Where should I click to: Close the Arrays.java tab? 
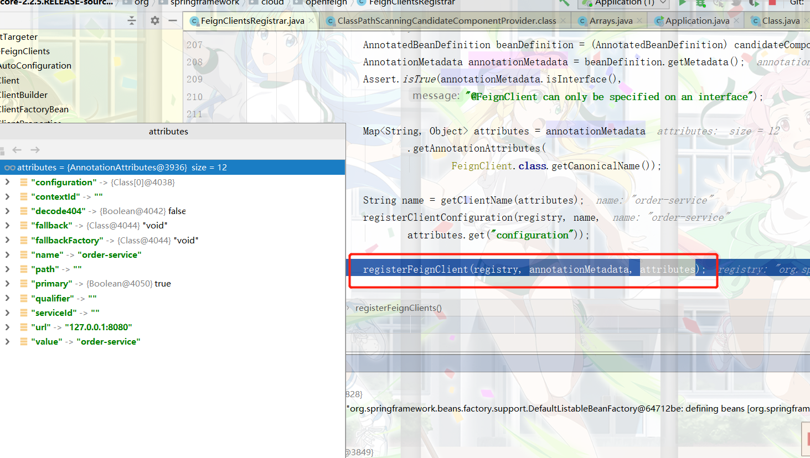point(639,21)
